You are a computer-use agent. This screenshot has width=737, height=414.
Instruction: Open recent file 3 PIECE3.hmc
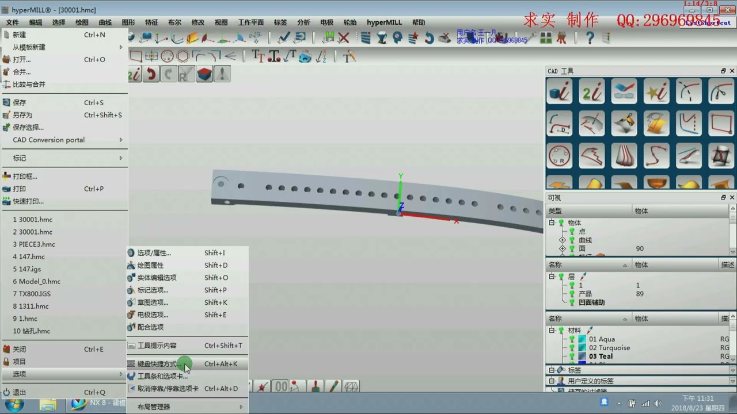coord(64,244)
